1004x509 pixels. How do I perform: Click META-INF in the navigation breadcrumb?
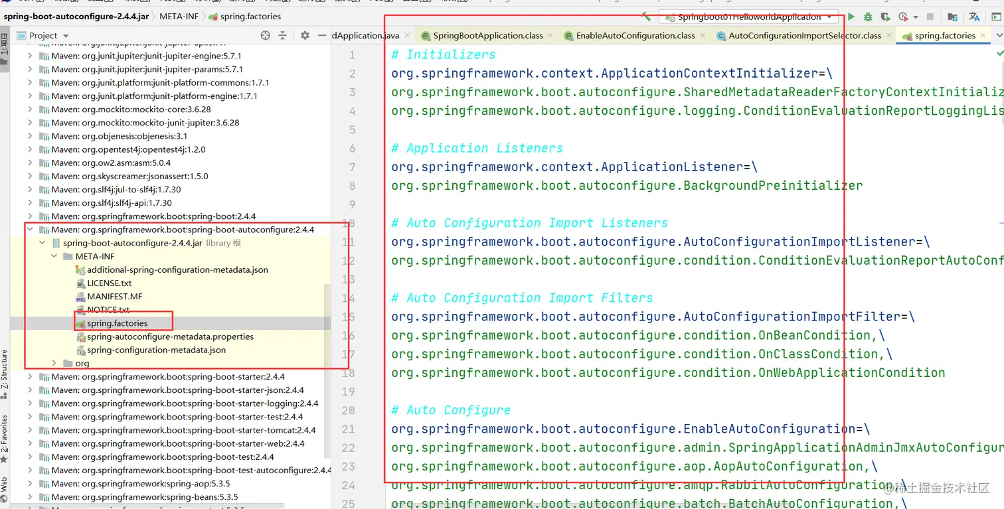pyautogui.click(x=178, y=16)
